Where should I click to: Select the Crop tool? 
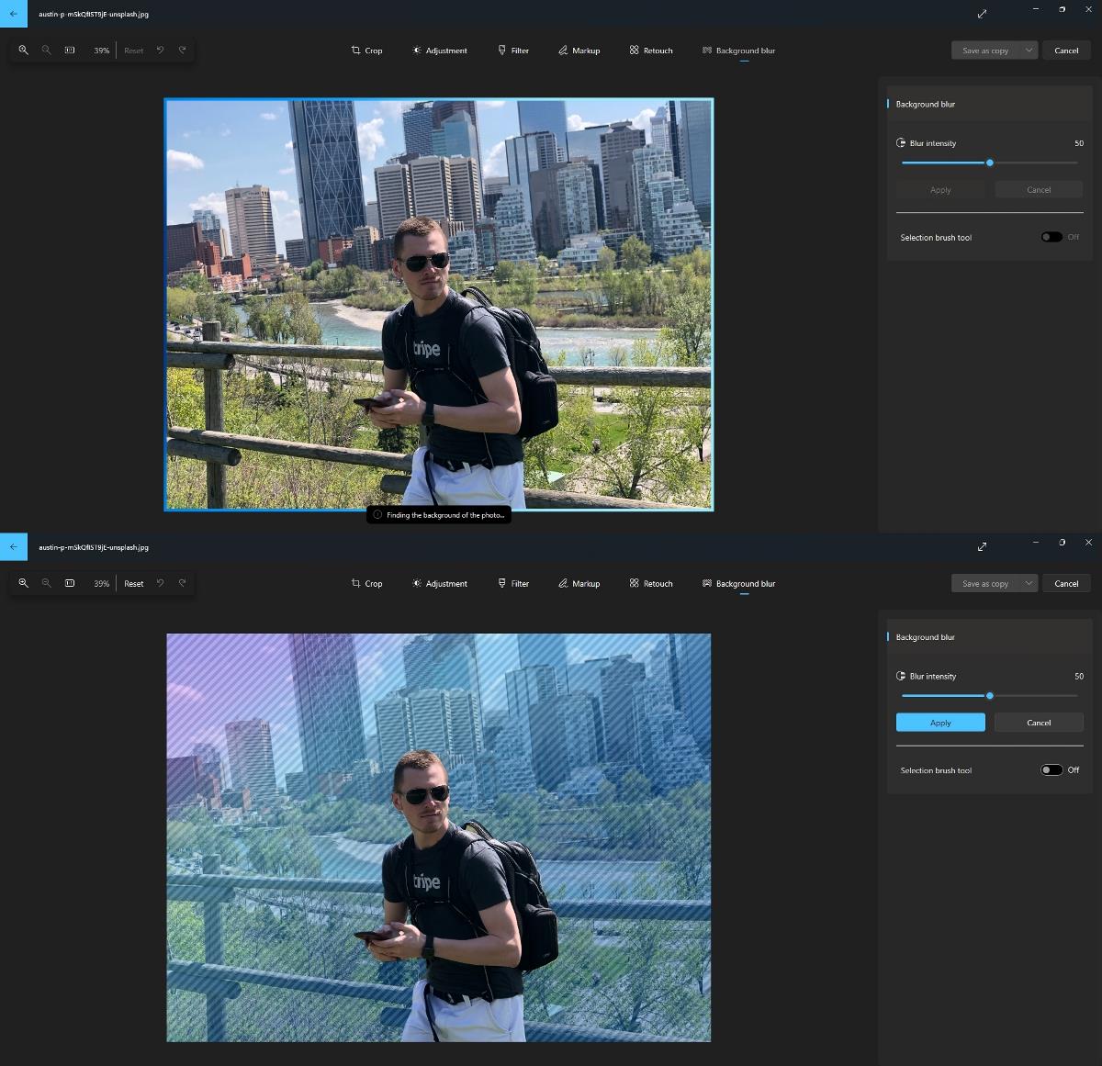pyautogui.click(x=366, y=50)
